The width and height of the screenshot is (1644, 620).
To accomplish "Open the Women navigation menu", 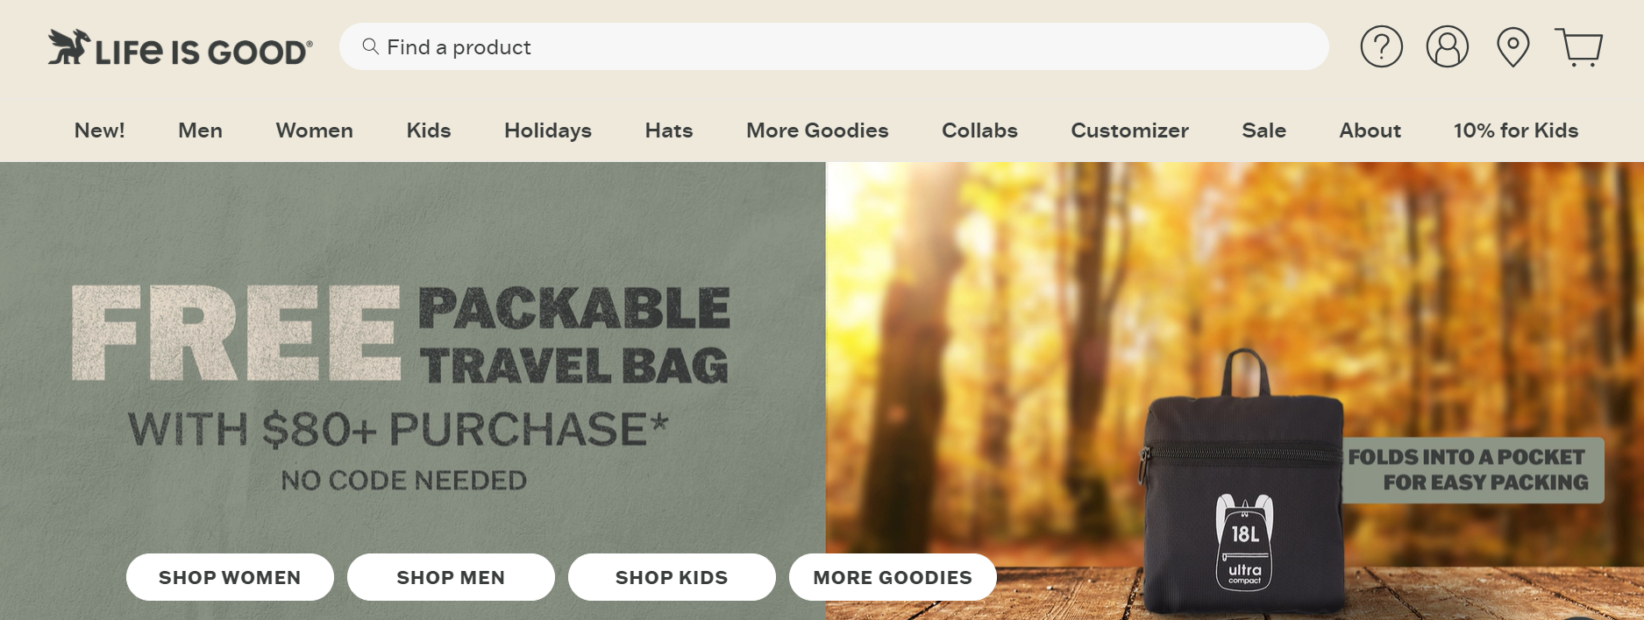I will (314, 130).
